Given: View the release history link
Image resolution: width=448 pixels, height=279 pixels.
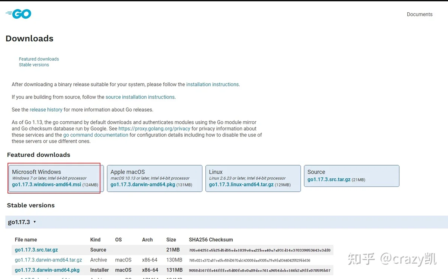Looking at the screenshot, I should pyautogui.click(x=46, y=110).
